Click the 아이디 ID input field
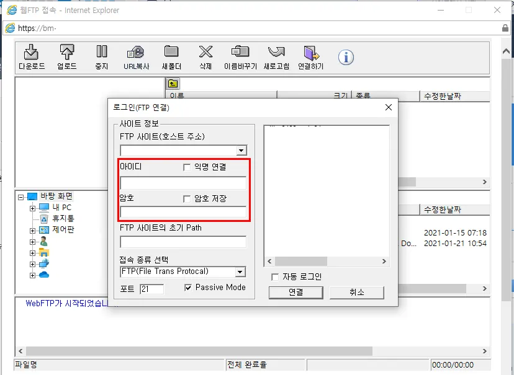The width and height of the screenshot is (514, 375). point(183,183)
